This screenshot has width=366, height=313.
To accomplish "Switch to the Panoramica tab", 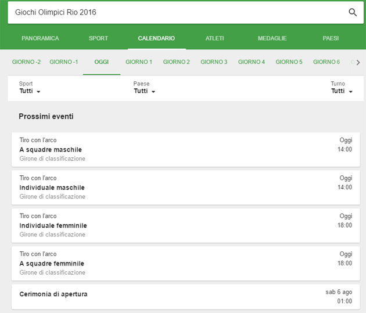I will [x=40, y=38].
